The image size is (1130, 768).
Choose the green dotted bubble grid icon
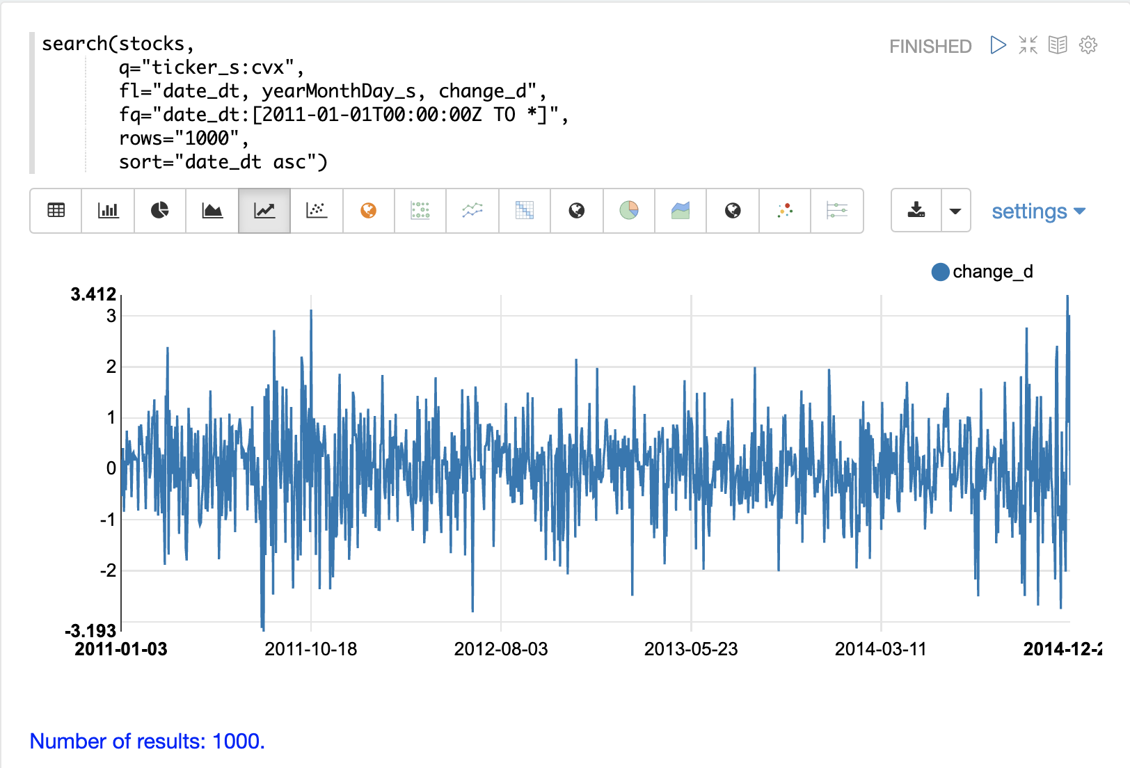[420, 210]
